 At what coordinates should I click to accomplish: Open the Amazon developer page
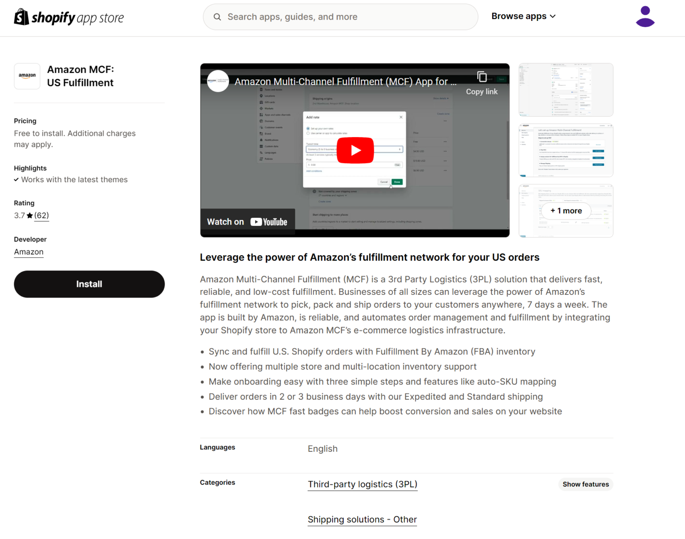coord(29,252)
